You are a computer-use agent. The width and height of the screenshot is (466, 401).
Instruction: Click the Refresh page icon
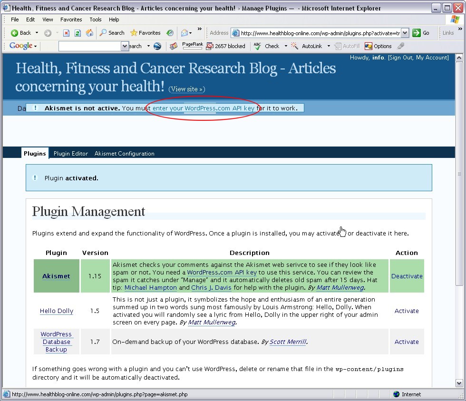tap(78, 33)
